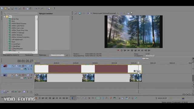This screenshot has width=194, height=109.
Task: Click the track 2 level slider handle
Action: pyautogui.click(x=22, y=78)
